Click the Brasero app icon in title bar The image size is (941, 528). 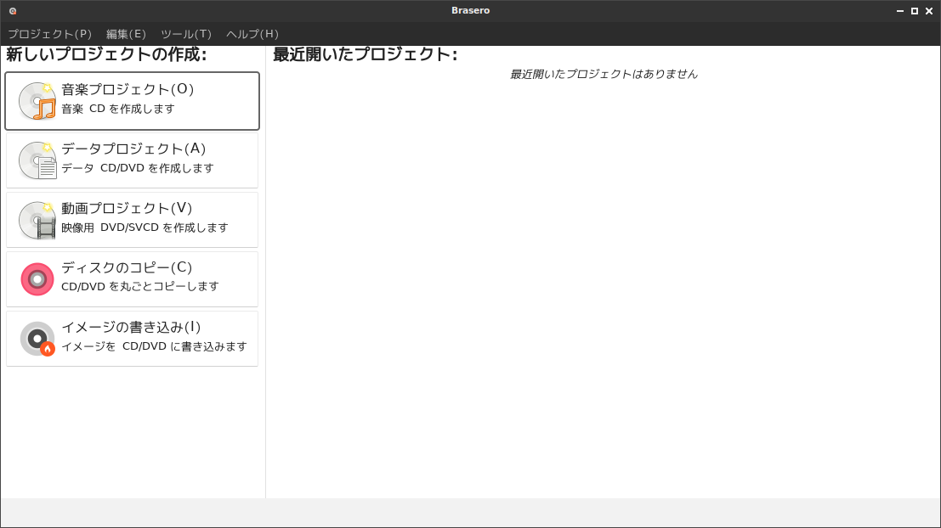[13, 11]
